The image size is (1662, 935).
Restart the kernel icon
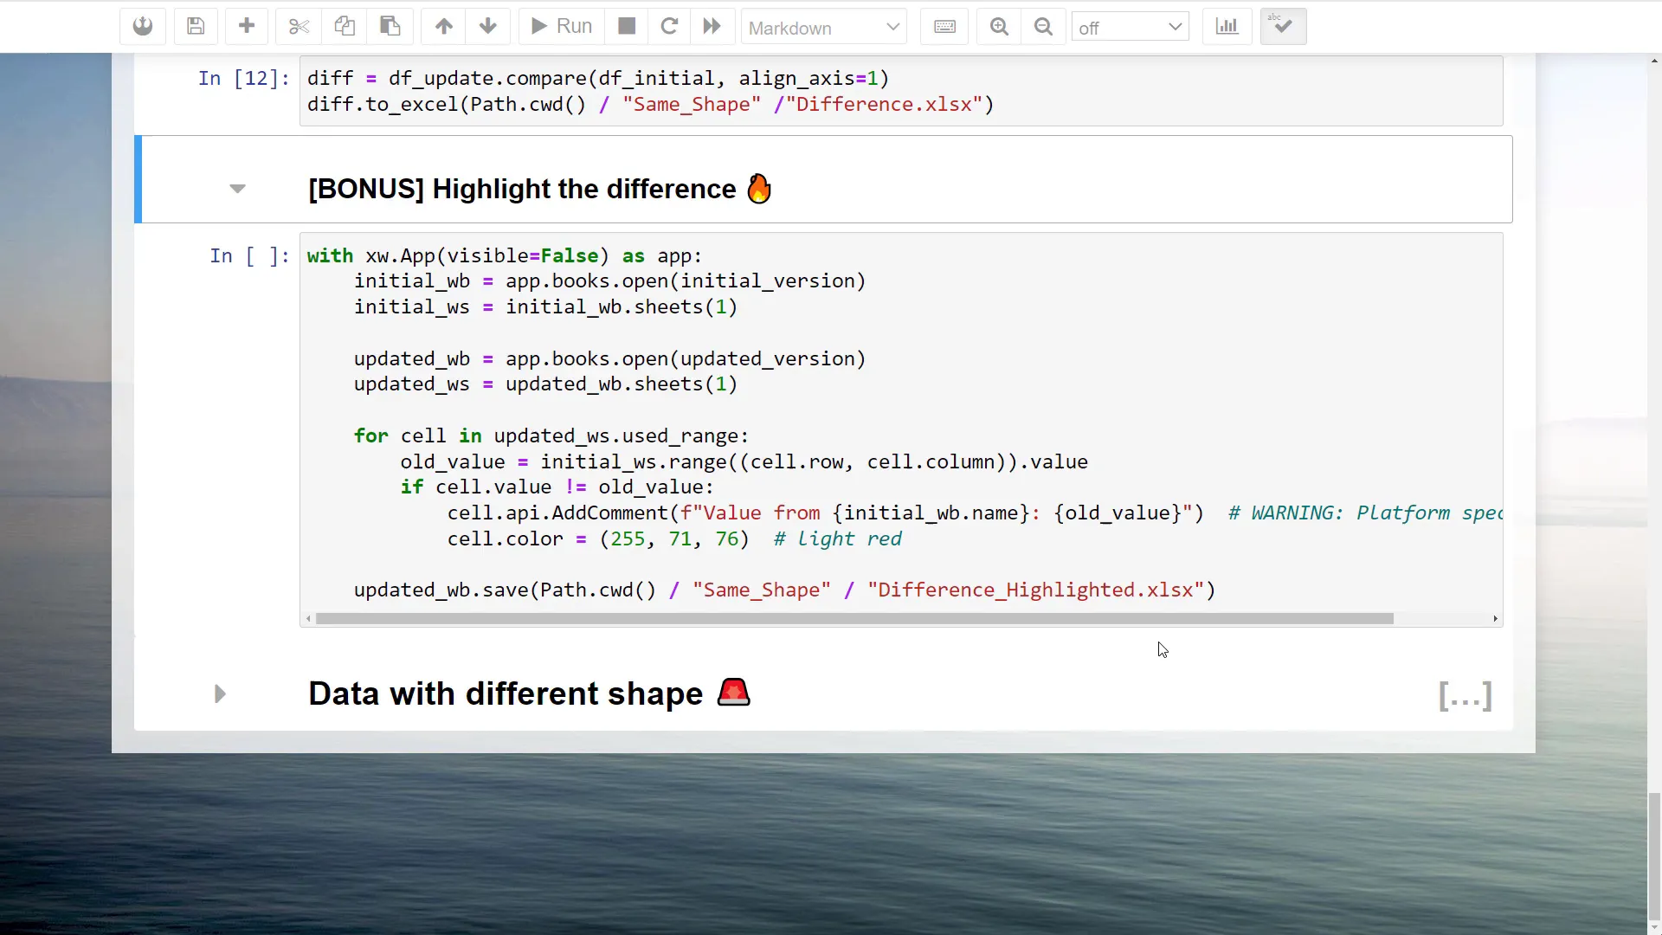[x=669, y=26]
